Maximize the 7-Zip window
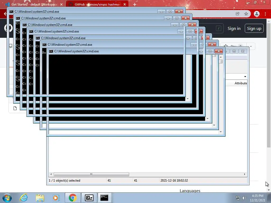Image resolution: width=271 pixels, height=203 pixels. pos(234,51)
